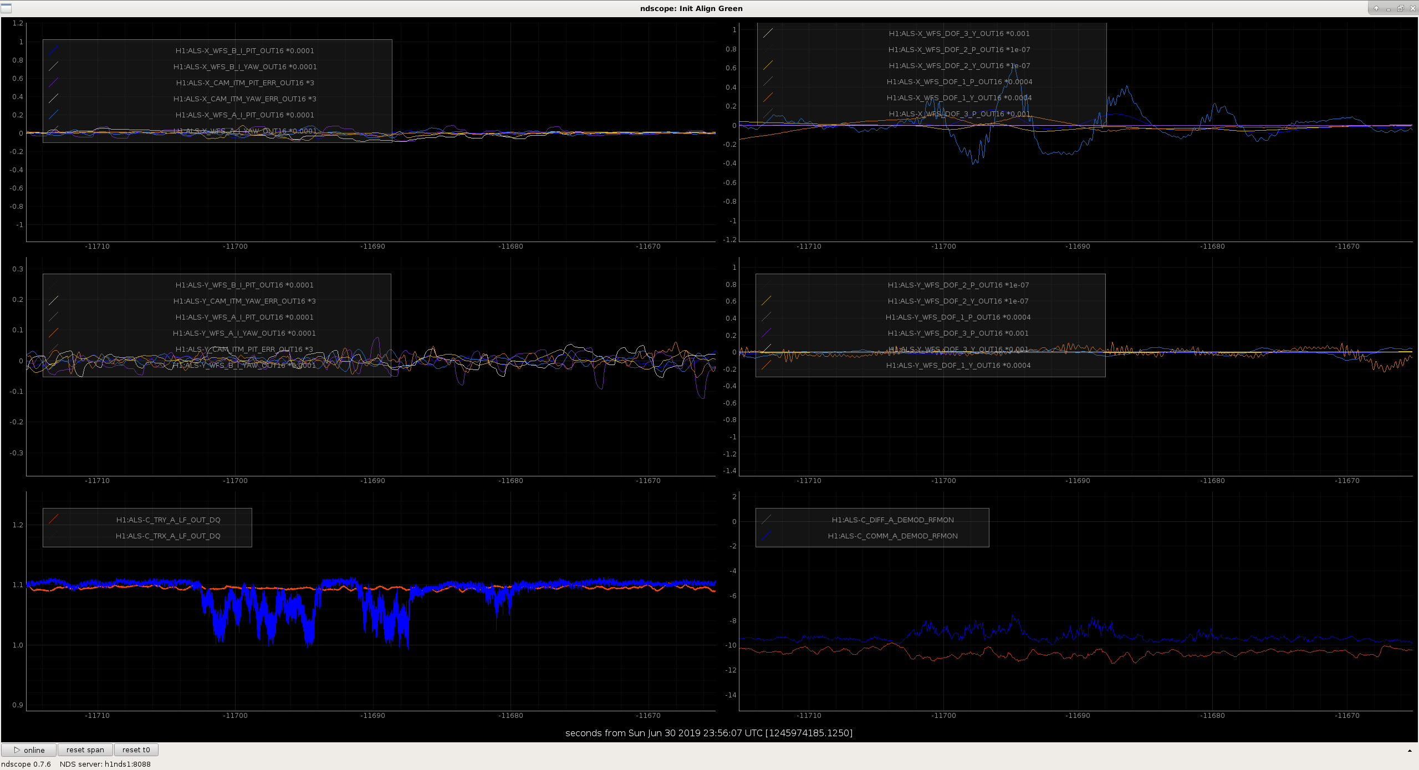Click the 'ndscope: Init Align Green' window title

coord(691,8)
